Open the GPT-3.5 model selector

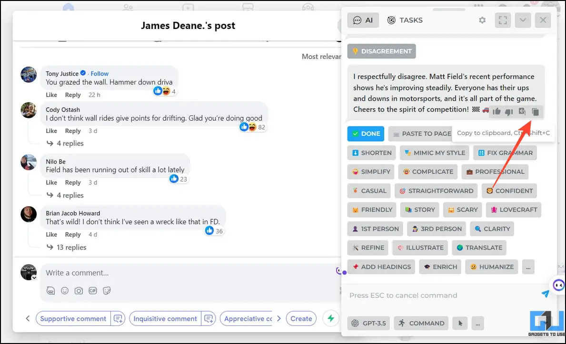pyautogui.click(x=368, y=324)
